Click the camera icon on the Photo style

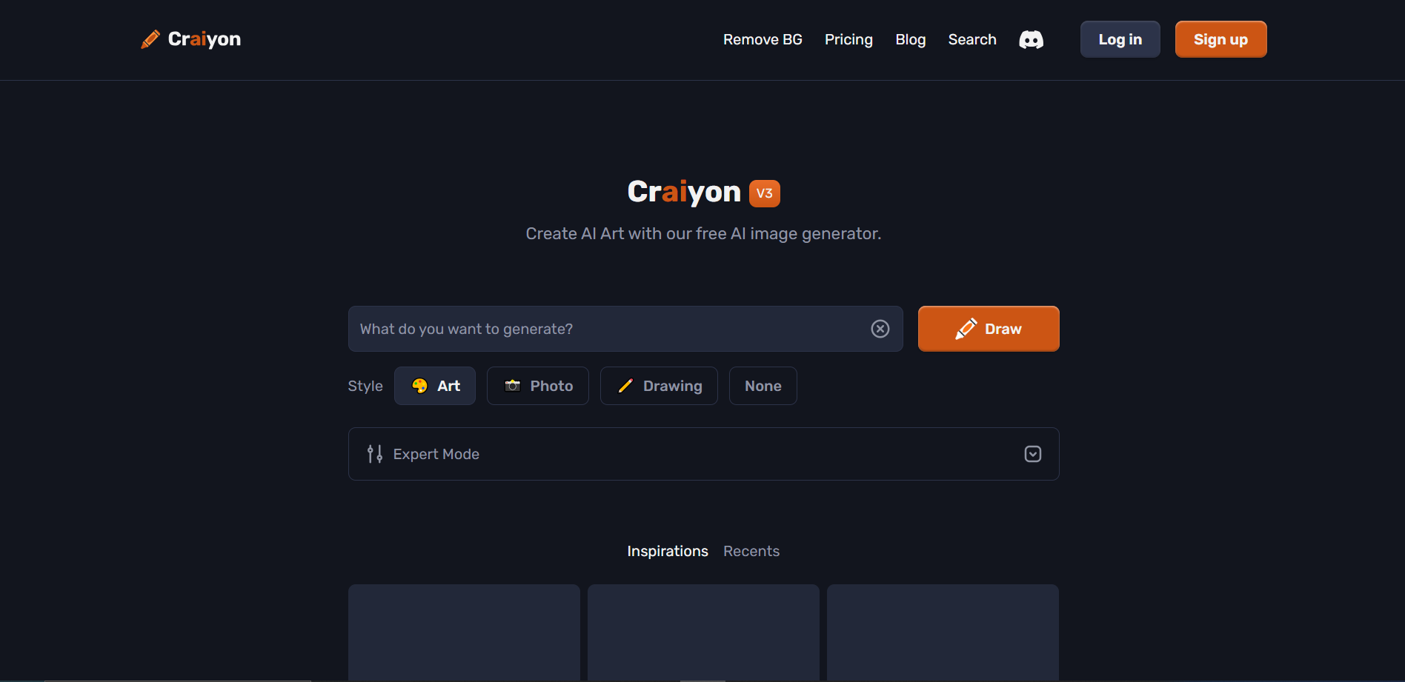512,385
